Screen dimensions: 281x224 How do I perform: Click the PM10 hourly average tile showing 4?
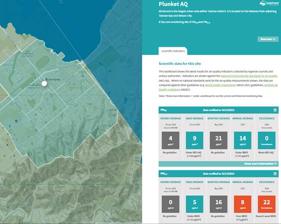[x=170, y=140]
